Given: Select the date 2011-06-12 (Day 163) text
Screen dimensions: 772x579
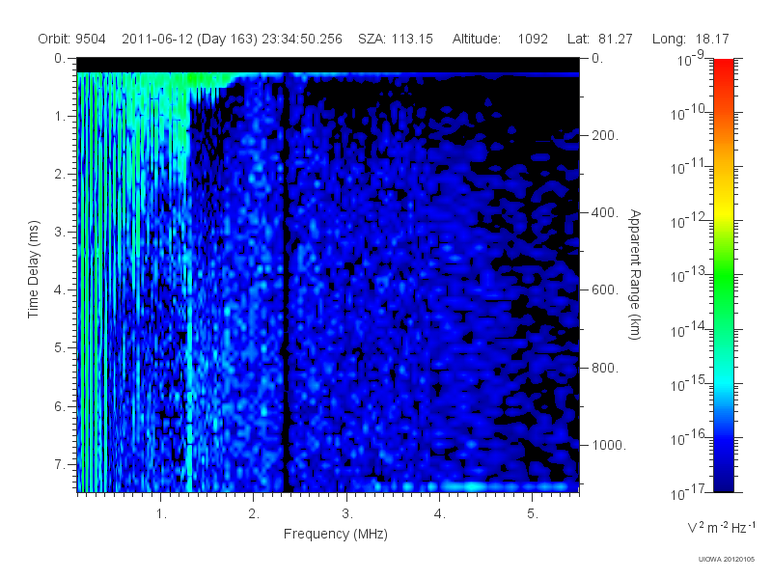Looking at the screenshot, I should click(x=189, y=39).
